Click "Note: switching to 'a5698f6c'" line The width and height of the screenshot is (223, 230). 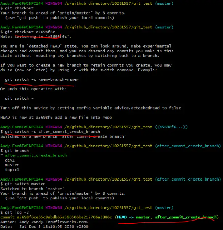coord(36,37)
